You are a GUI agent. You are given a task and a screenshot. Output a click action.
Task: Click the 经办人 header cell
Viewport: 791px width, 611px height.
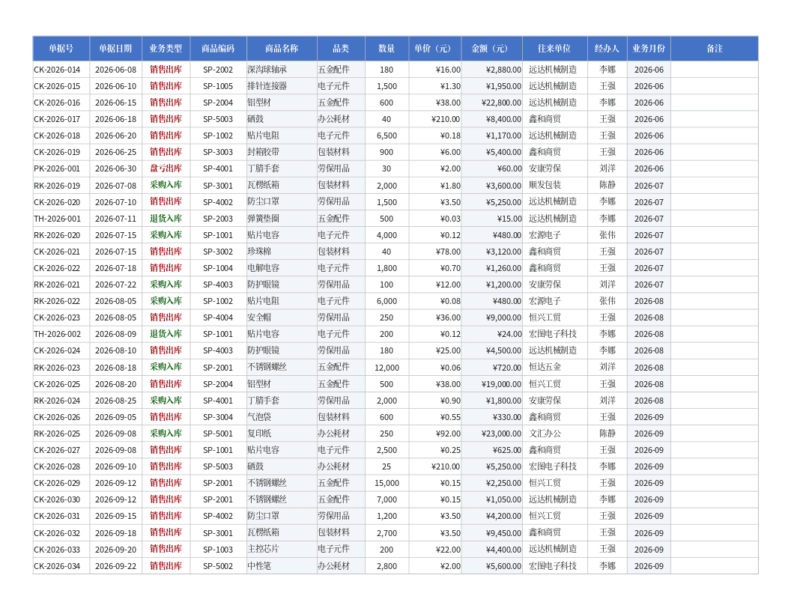pyautogui.click(x=607, y=49)
